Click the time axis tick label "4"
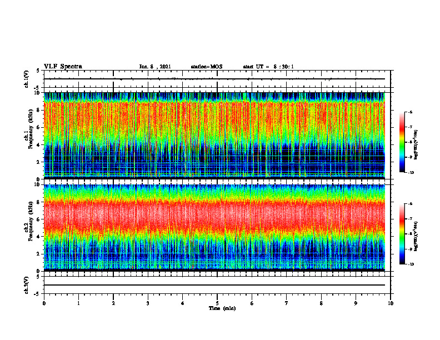 [183, 303]
